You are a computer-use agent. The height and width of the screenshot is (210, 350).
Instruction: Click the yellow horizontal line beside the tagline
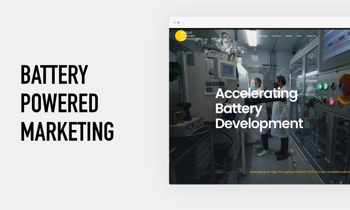(x=225, y=172)
